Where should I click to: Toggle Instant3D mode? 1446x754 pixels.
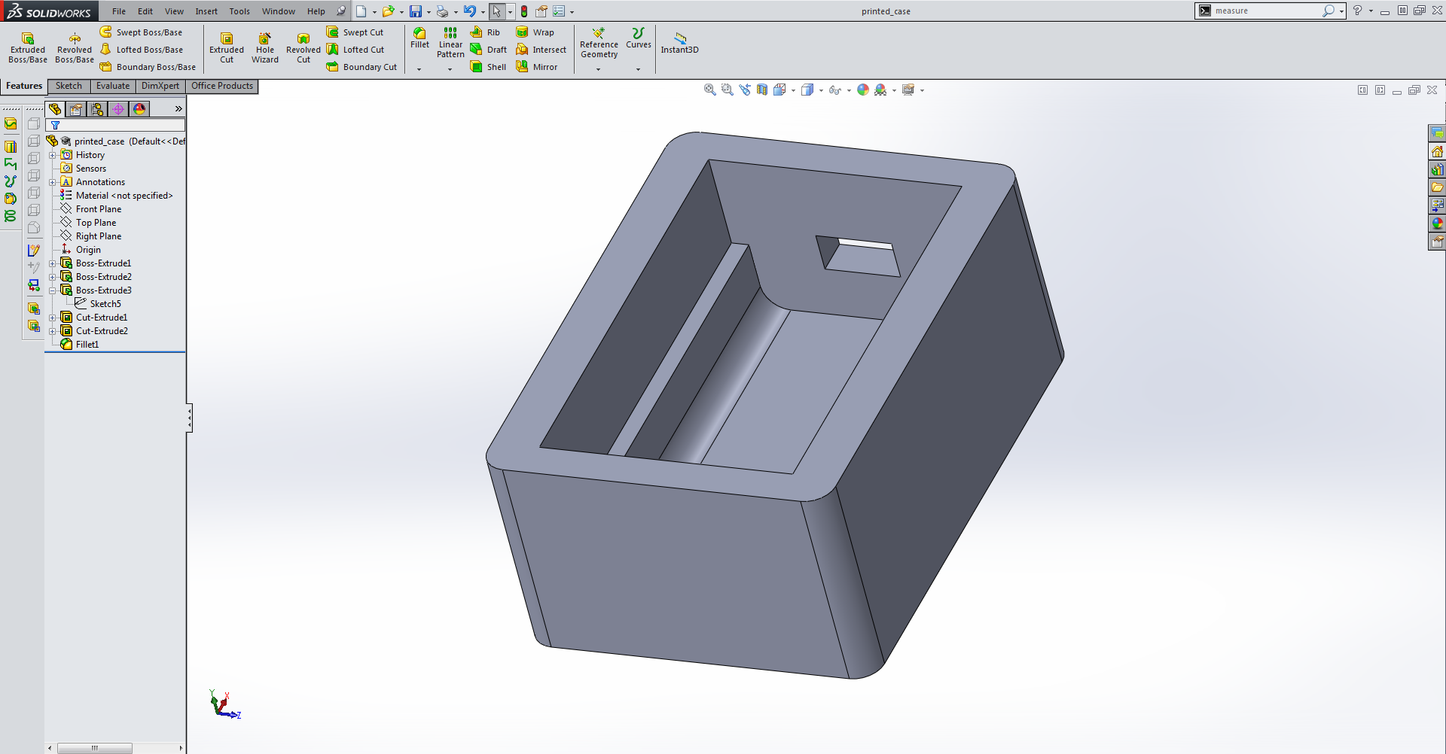[680, 43]
